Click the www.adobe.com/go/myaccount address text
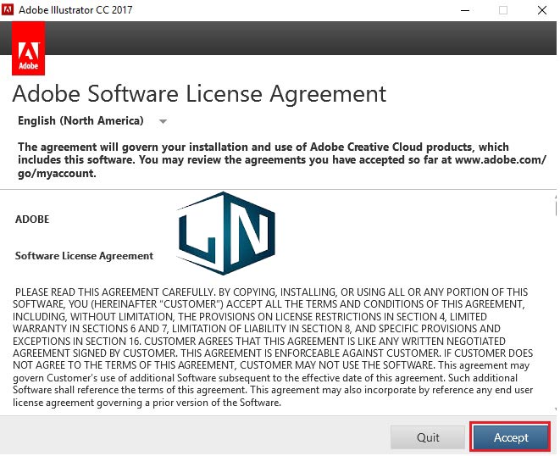Viewport: 560px width, 456px height. click(502, 160)
